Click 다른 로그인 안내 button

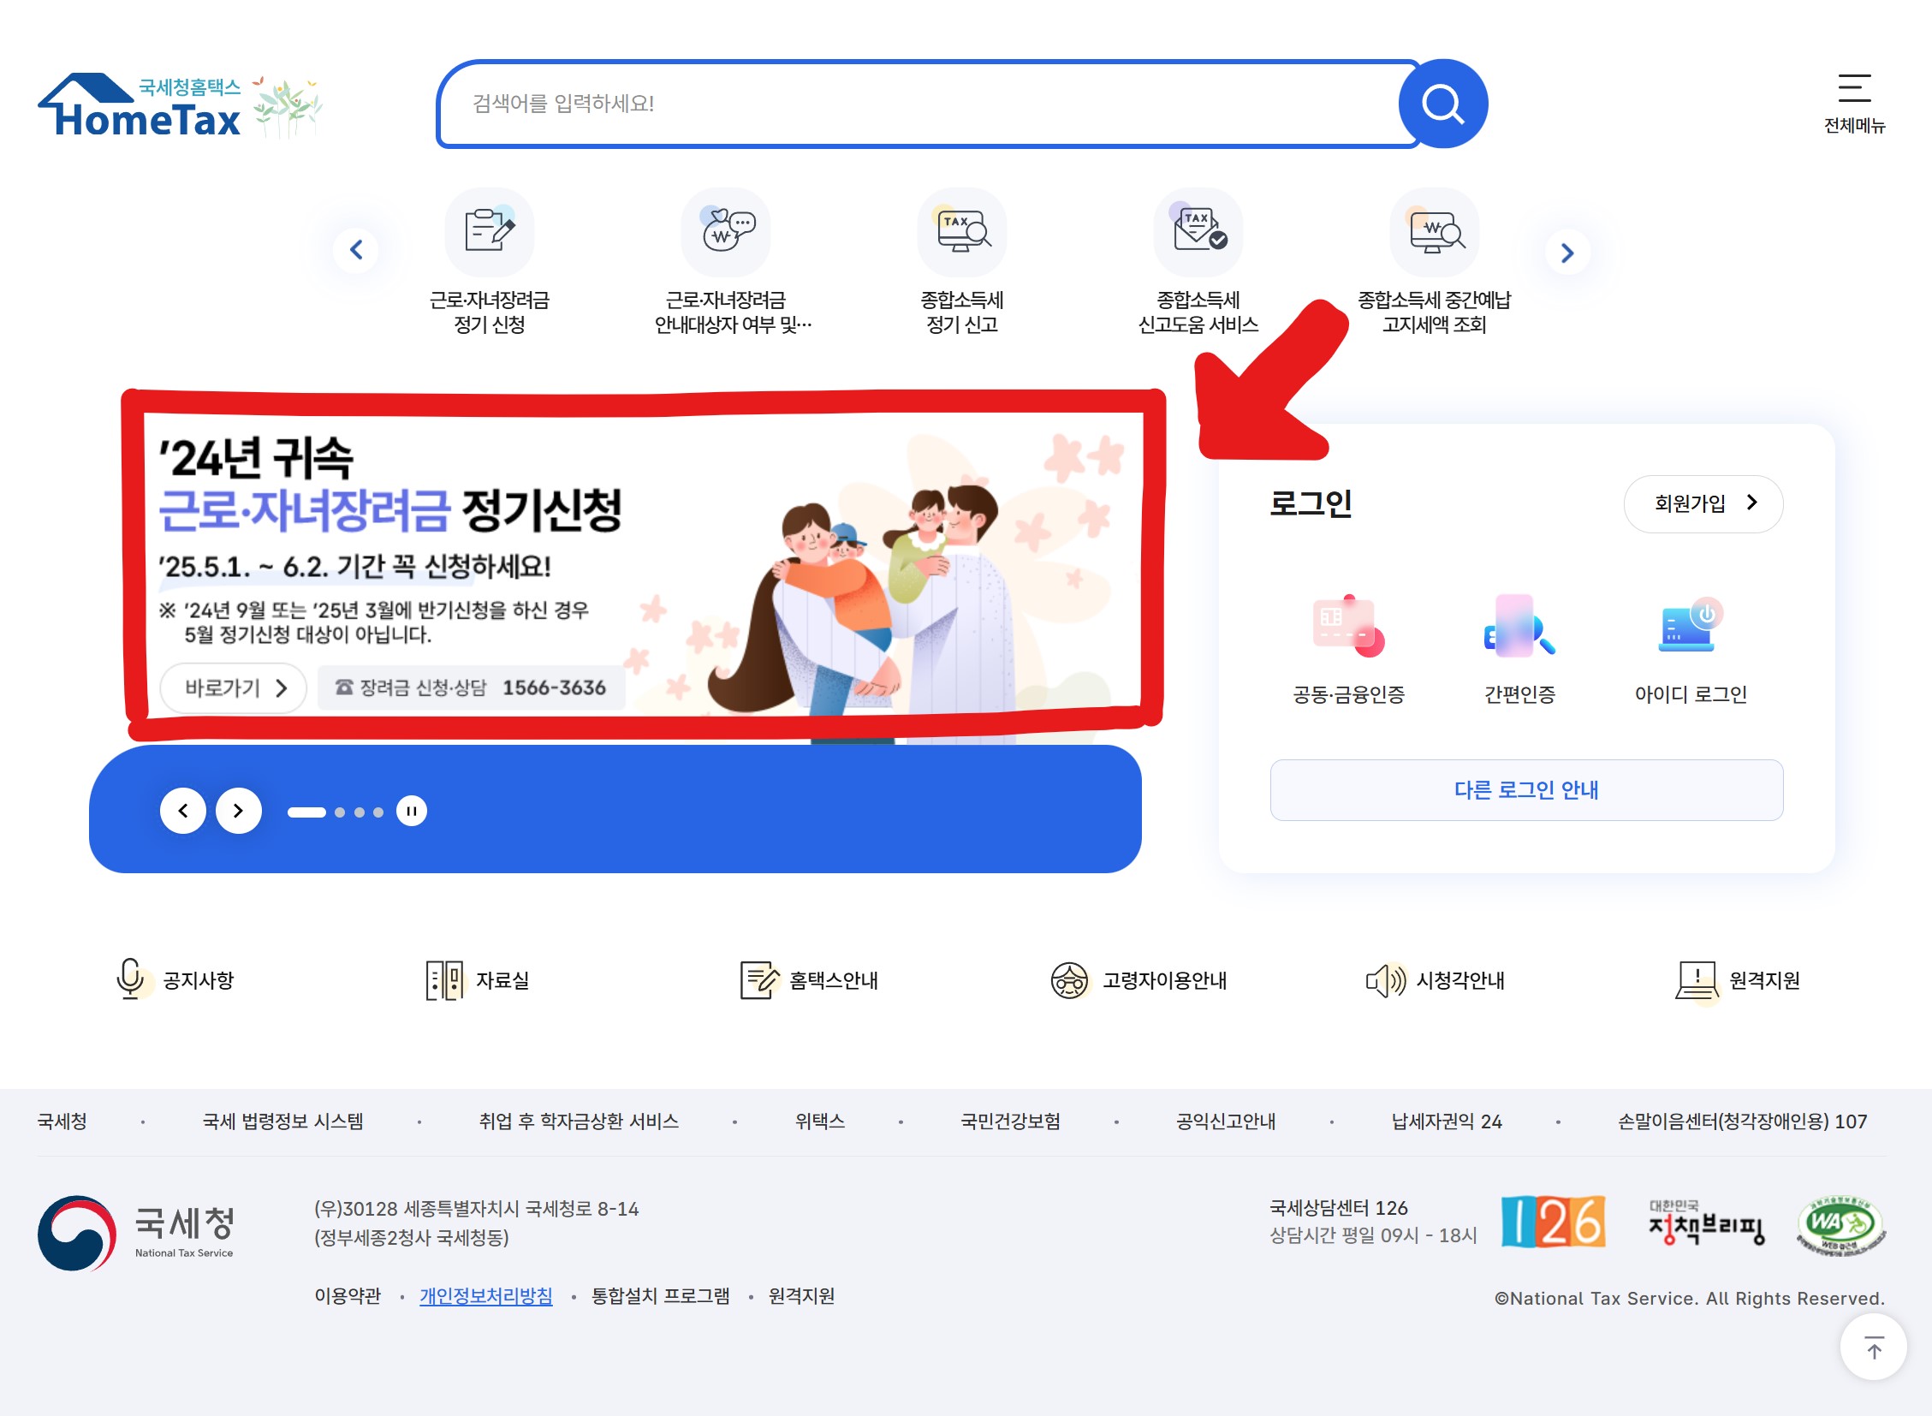coord(1525,789)
